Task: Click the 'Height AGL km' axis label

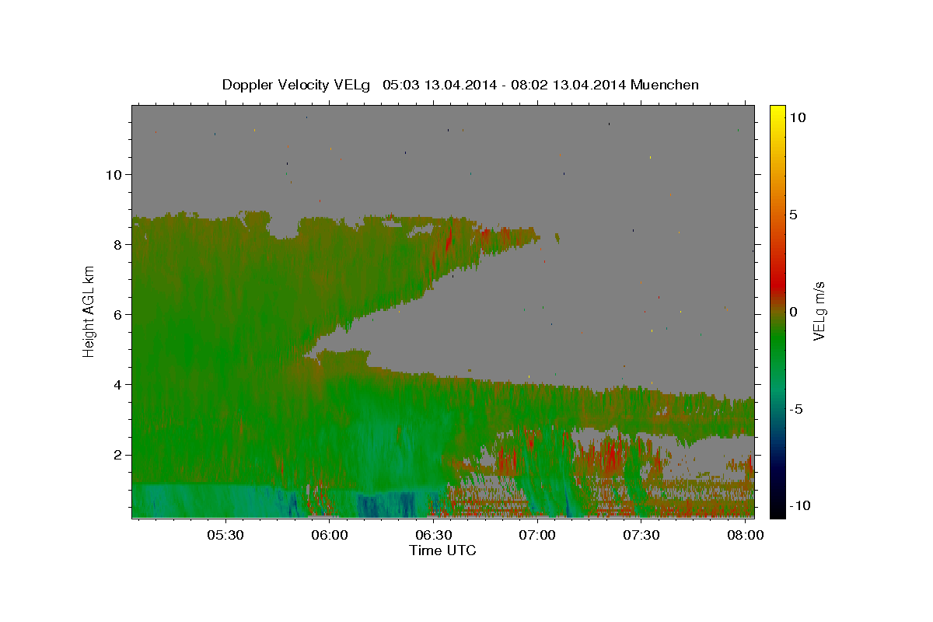Action: [x=89, y=311]
